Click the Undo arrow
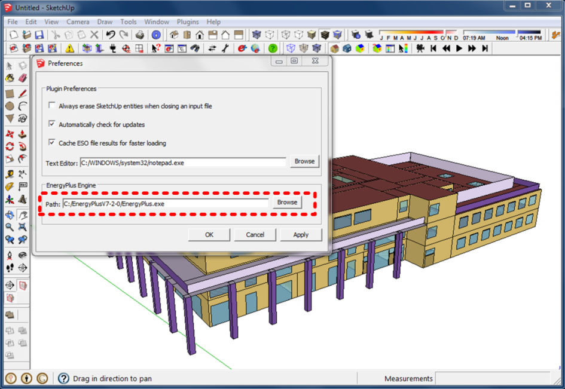Image resolution: width=565 pixels, height=389 pixels. click(x=111, y=35)
